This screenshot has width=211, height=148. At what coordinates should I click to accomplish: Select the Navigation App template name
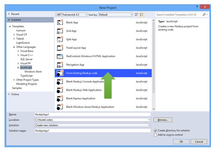coord(75,65)
